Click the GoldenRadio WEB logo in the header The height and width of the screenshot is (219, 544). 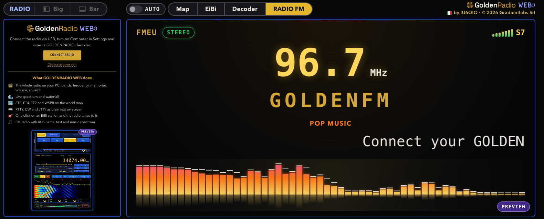tap(501, 5)
